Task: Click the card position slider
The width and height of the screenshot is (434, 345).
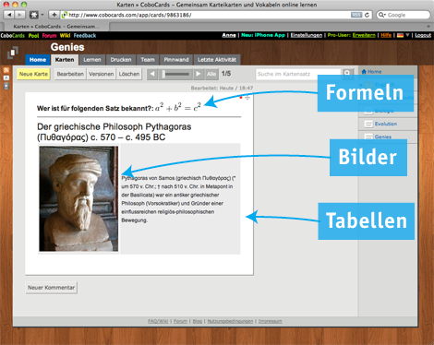Action: [x=175, y=74]
